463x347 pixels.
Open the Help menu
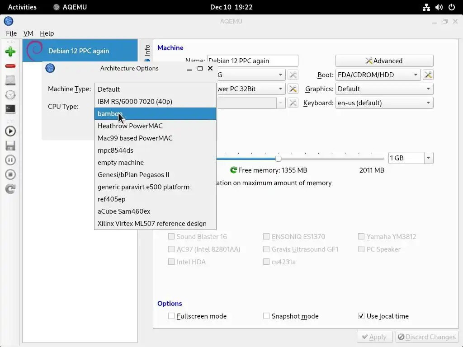tap(47, 33)
